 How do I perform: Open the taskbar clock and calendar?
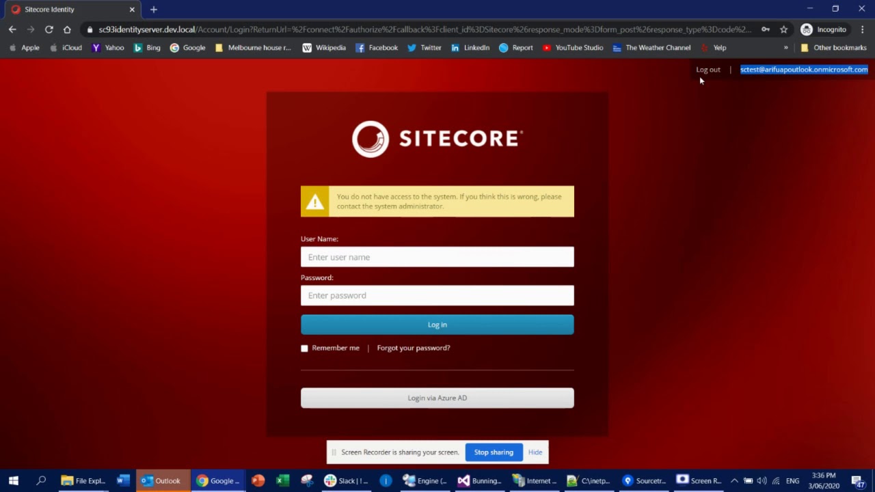824,481
